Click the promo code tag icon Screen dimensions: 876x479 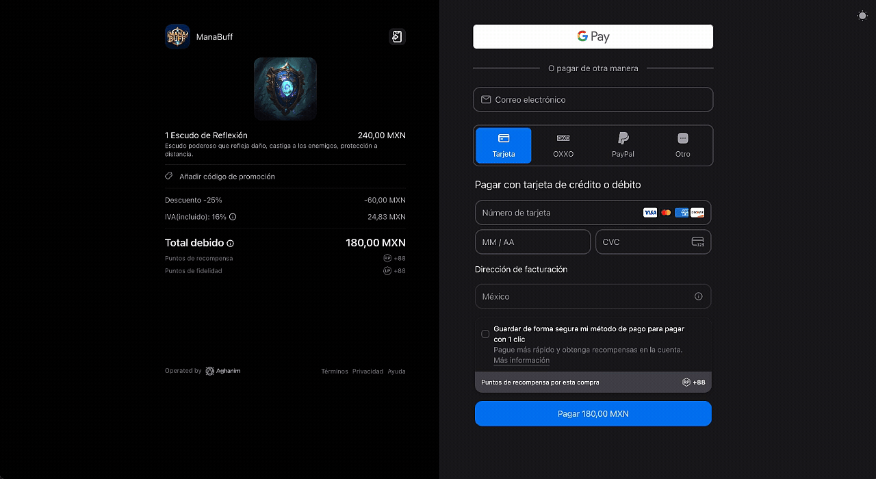tap(169, 177)
